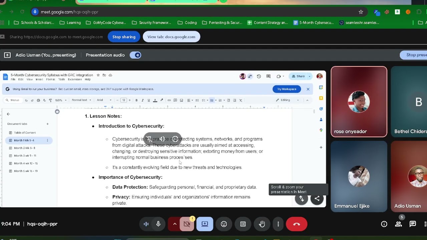
Task: Open text color picker
Action: click(x=155, y=100)
